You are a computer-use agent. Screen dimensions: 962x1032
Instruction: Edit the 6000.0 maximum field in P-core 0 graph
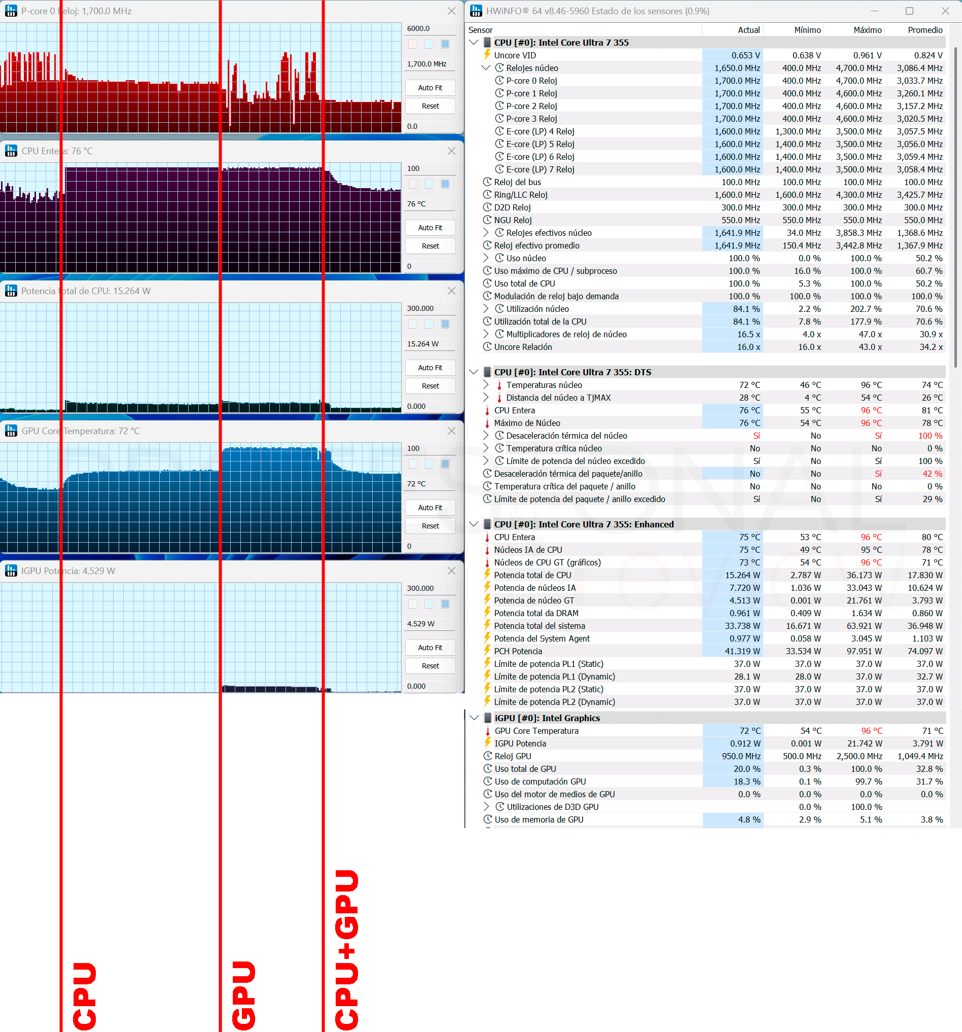pos(430,28)
